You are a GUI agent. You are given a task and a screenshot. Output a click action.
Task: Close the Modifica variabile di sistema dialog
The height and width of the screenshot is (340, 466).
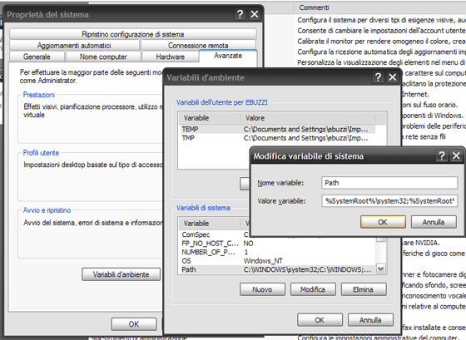tap(456, 155)
